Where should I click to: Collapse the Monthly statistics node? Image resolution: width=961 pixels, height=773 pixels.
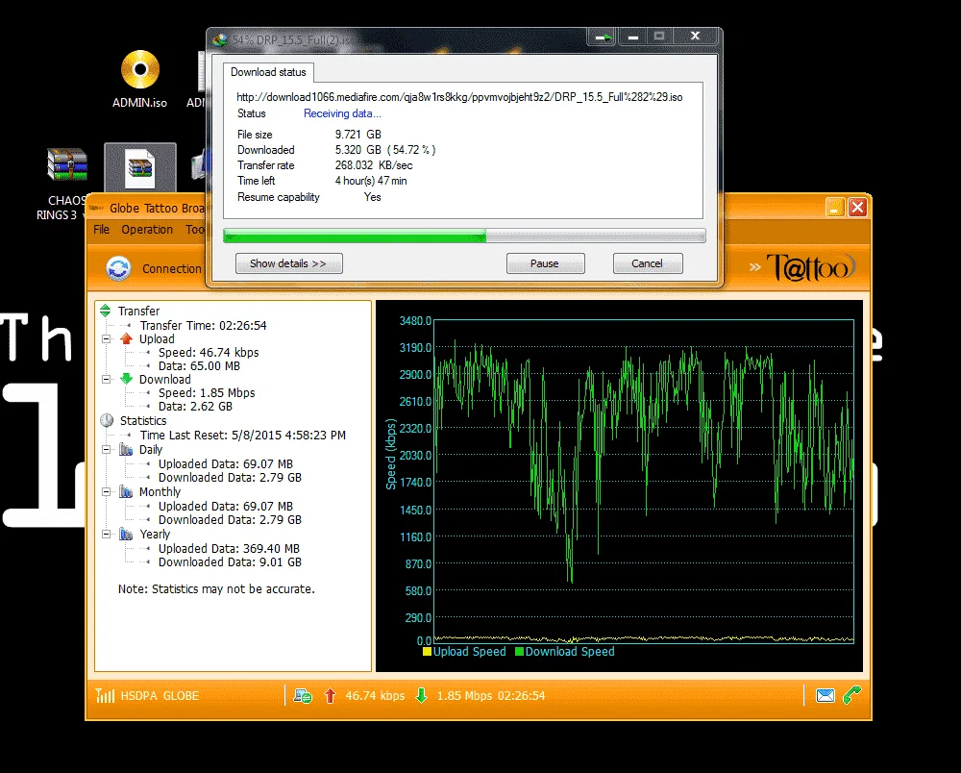(x=106, y=491)
